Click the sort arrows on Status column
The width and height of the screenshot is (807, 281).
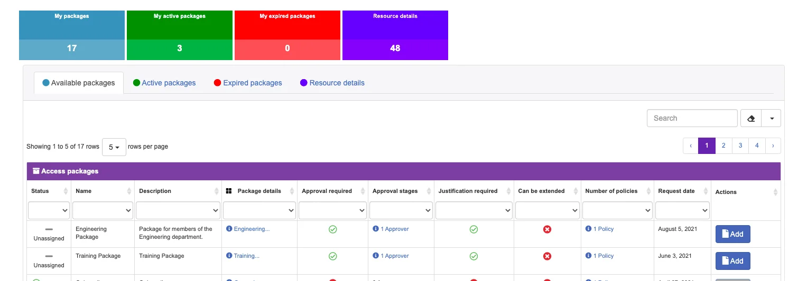pyautogui.click(x=66, y=191)
